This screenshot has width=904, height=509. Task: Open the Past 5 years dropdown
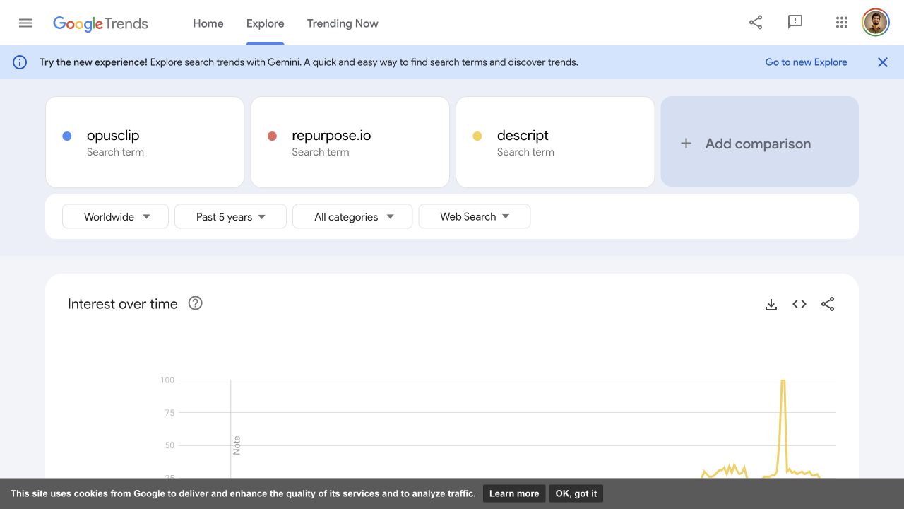230,216
